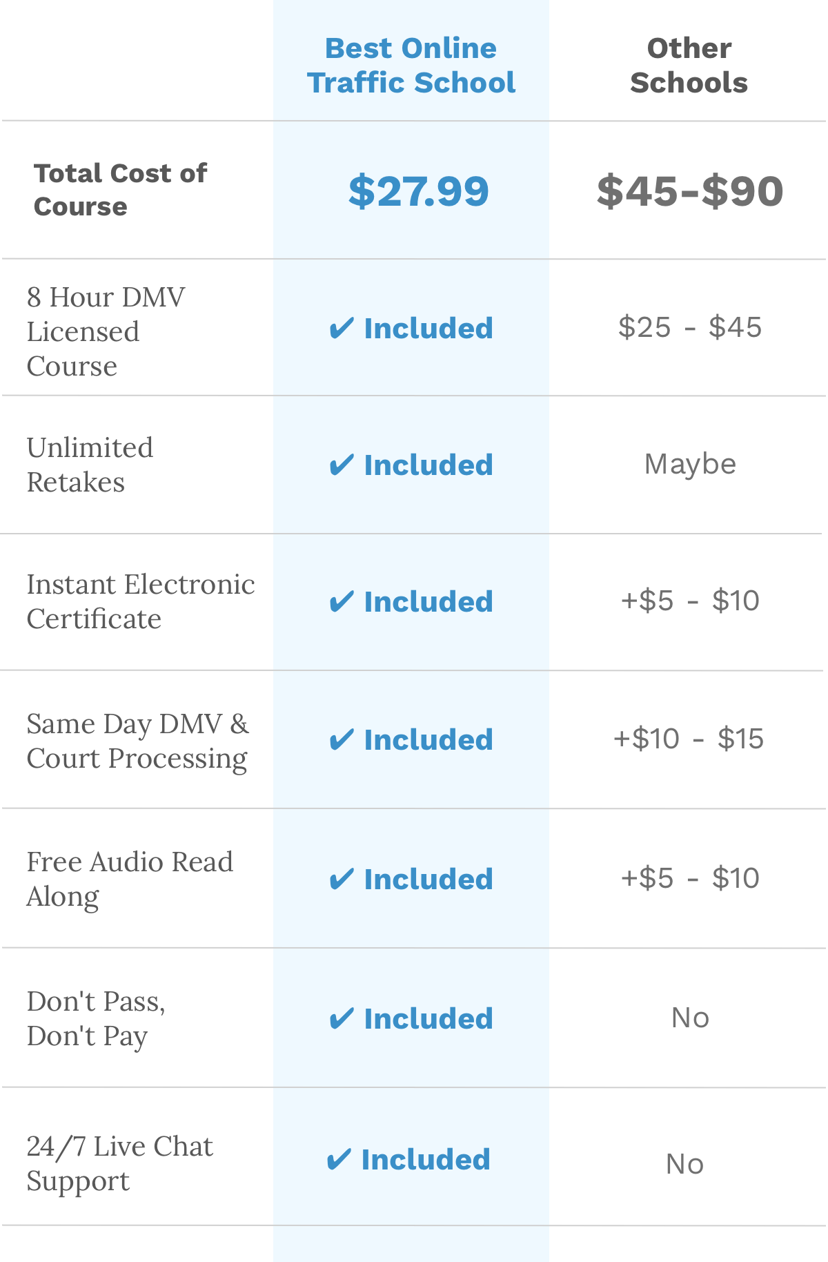Viewport: 828px width, 1262px height.
Task: Select the Instant Electronic Certificate label
Action: tap(141, 601)
